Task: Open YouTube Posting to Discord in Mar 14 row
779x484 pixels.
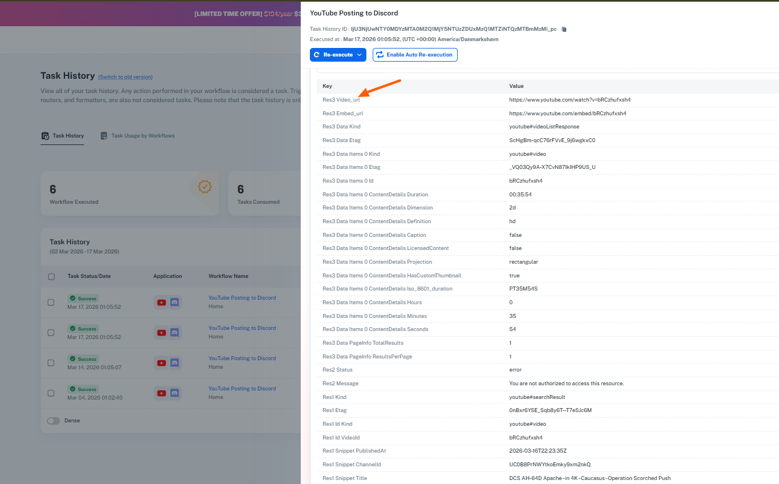Action: point(242,358)
